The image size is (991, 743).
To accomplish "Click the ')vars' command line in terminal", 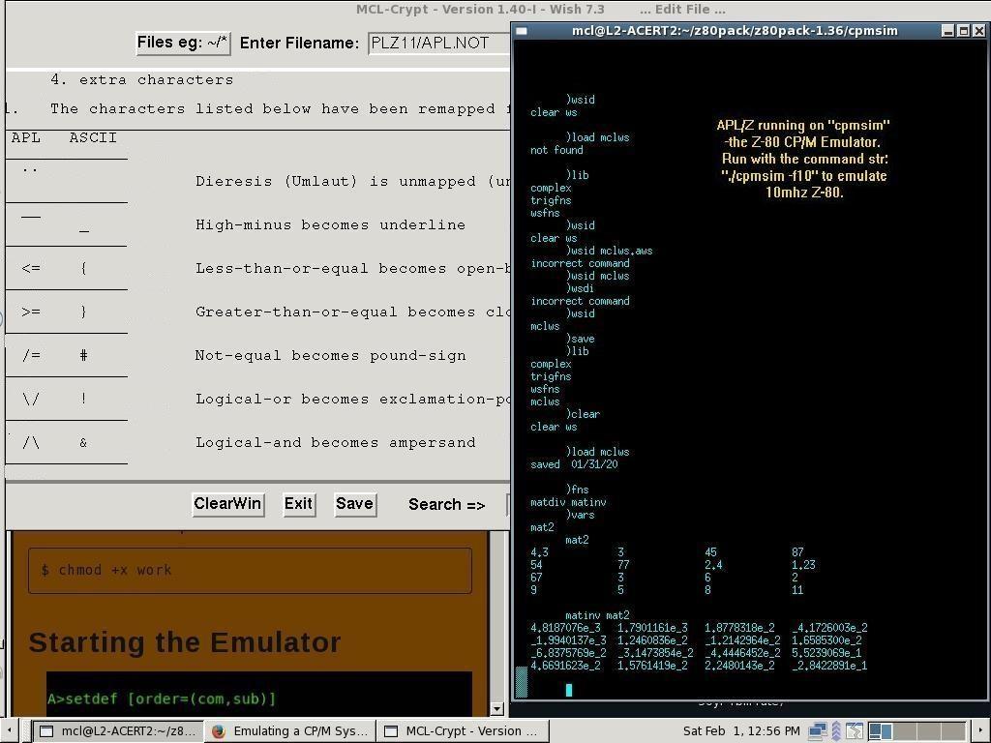I will click(581, 515).
